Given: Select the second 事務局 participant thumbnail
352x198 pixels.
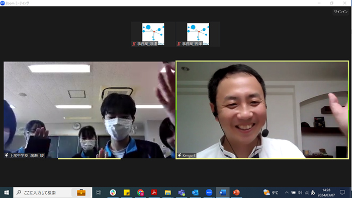Looking at the screenshot, I should pyautogui.click(x=198, y=34).
